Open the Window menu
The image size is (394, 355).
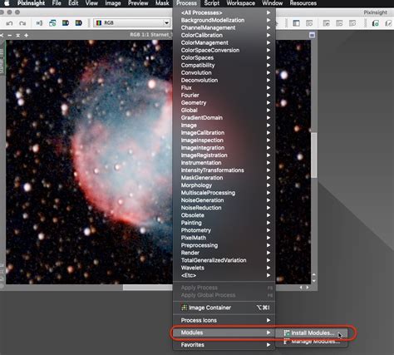pos(273,3)
